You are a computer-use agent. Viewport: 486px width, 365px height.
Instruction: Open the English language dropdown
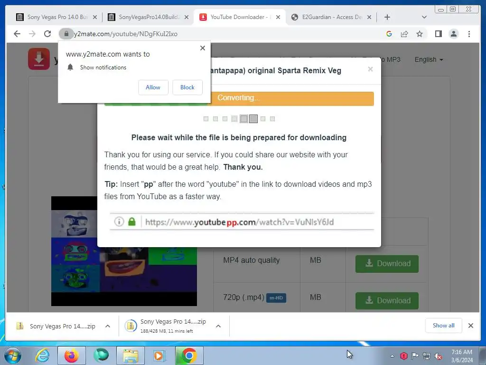[x=429, y=59]
